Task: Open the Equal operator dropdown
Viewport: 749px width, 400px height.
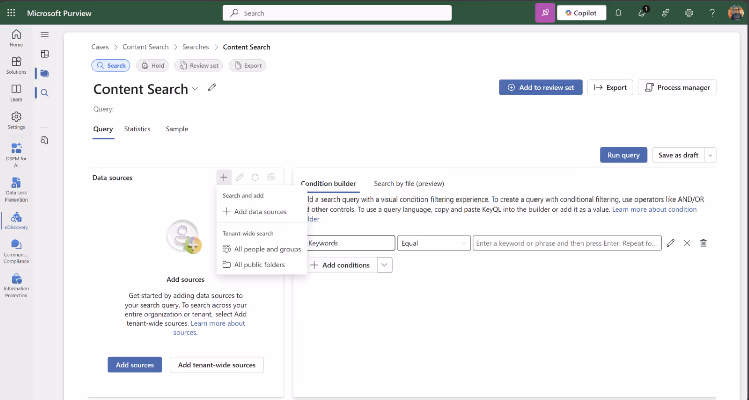Action: pos(434,243)
